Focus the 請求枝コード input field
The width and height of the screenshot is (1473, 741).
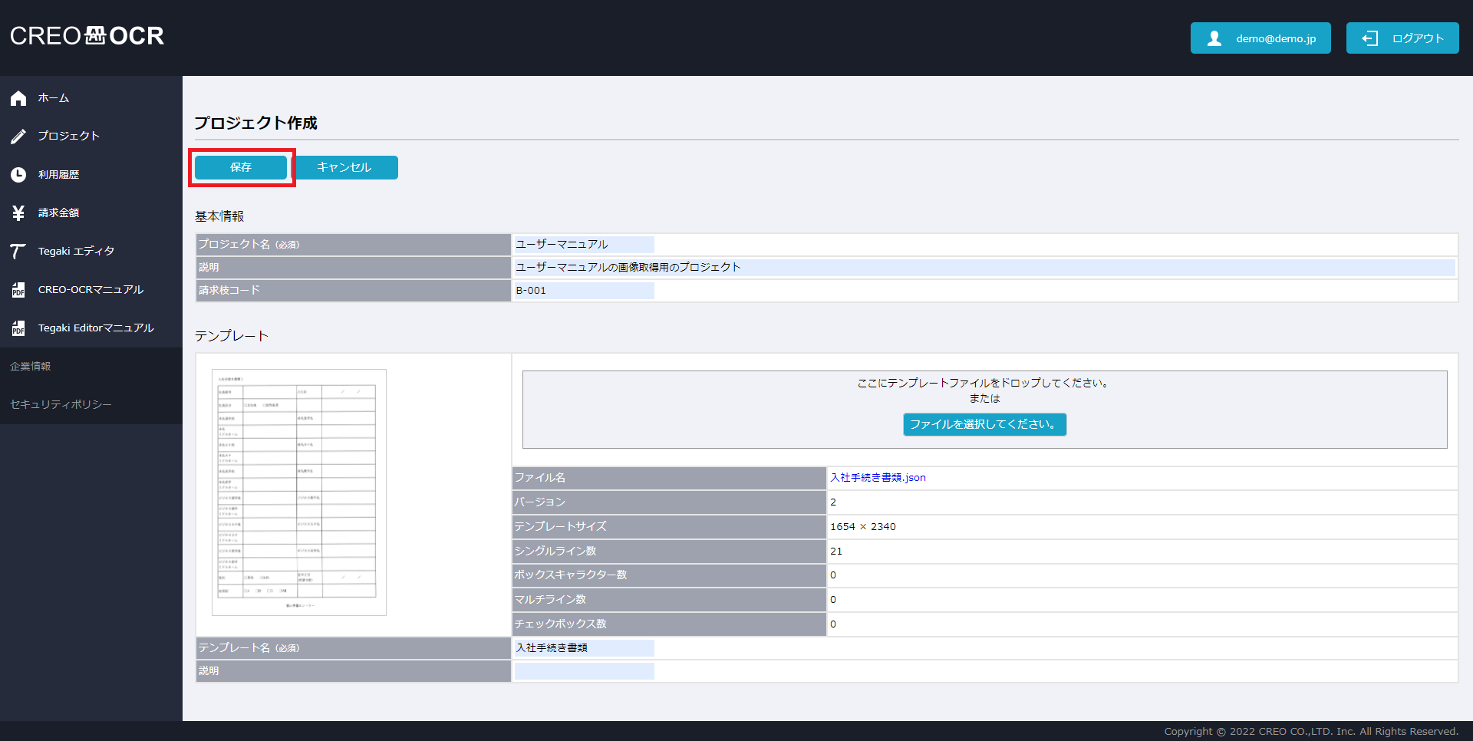[584, 291]
